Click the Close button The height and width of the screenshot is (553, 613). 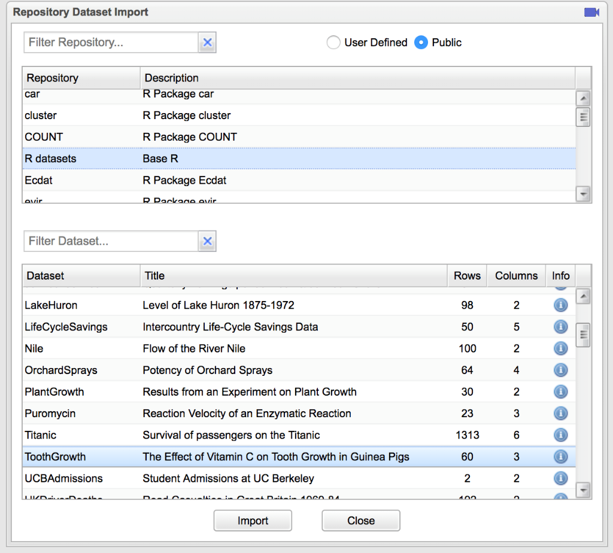pyautogui.click(x=361, y=521)
